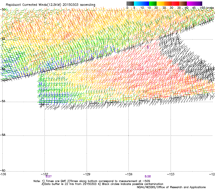
Task: Click the red 30-35 knots color swatch
Action: [x=175, y=3]
